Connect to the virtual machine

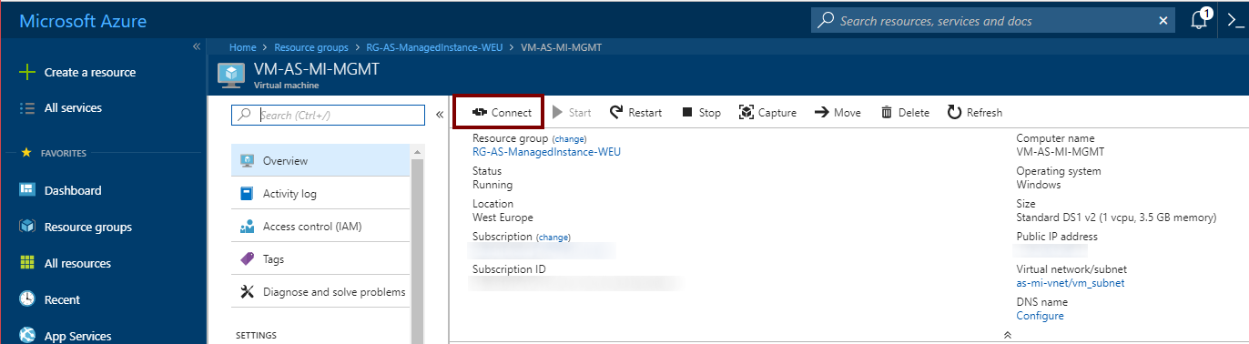coord(499,113)
